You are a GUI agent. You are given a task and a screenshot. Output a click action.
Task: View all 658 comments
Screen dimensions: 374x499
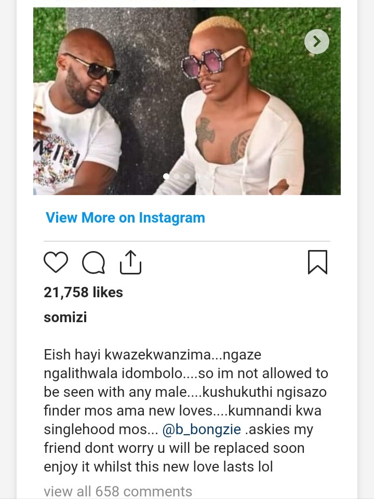(x=118, y=491)
